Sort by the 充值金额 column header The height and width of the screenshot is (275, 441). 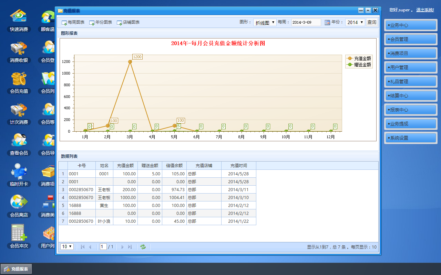click(125, 166)
